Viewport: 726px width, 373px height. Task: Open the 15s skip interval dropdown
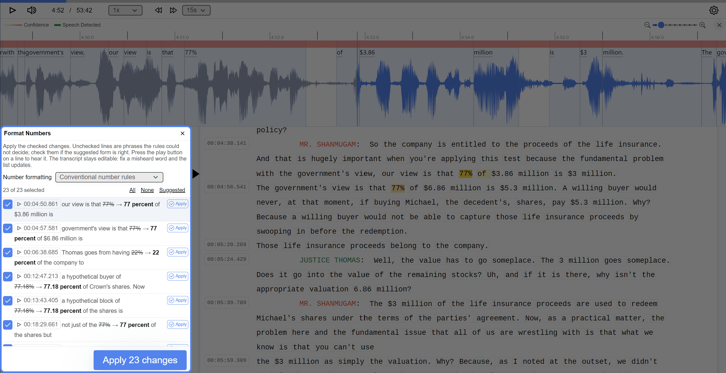[196, 10]
